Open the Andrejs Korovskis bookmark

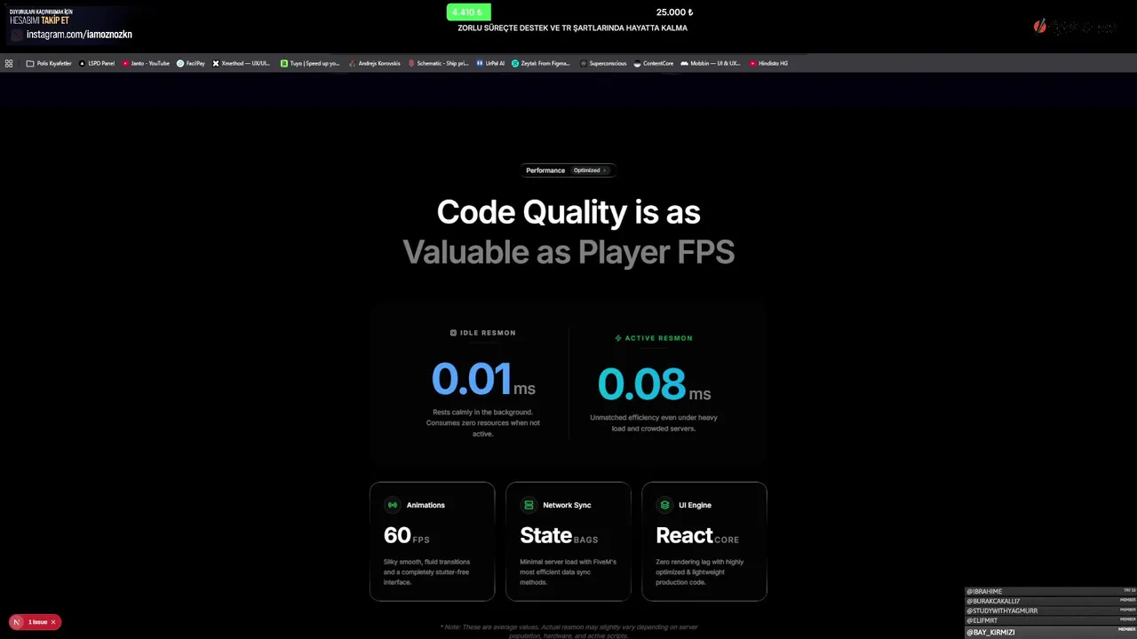pyautogui.click(x=375, y=63)
